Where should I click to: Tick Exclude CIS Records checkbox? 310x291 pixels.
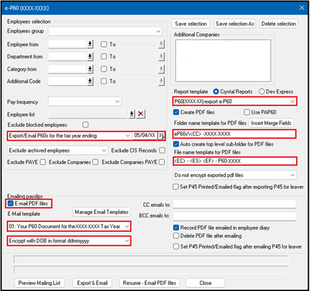162,150
